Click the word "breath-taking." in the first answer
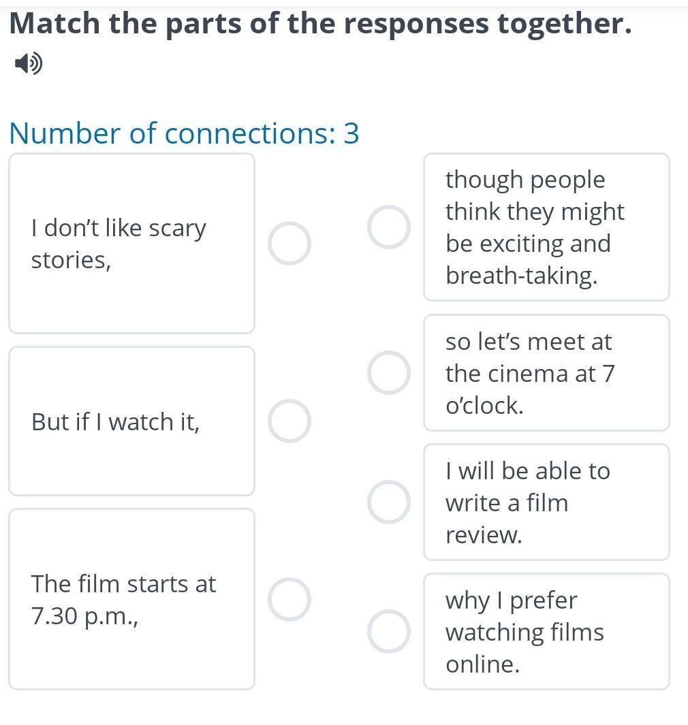This screenshot has width=688, height=725. point(521,276)
